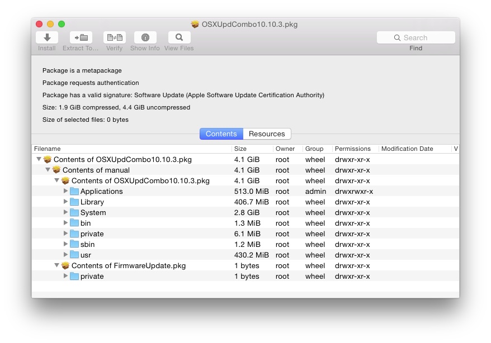Click the valid signature information line
Viewport: 491px width, 343px height.
click(183, 95)
